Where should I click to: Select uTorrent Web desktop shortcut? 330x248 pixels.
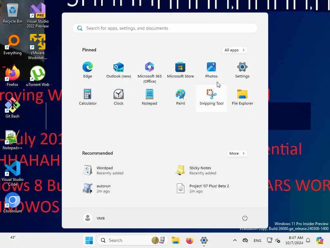coord(38,76)
